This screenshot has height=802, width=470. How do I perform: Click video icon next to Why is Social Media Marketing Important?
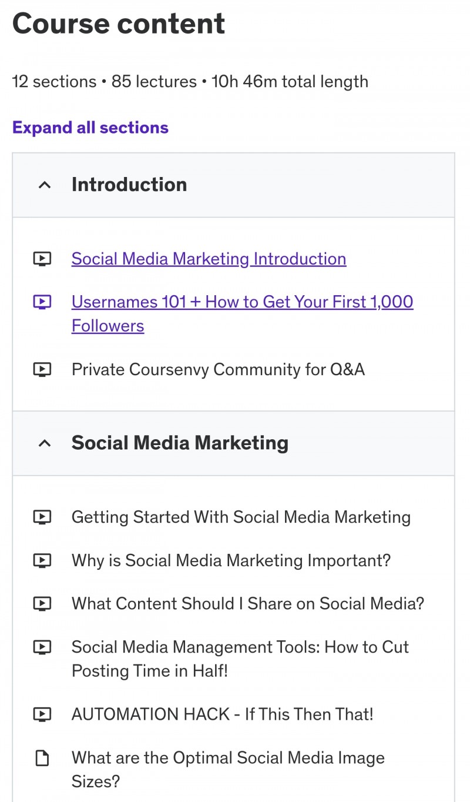point(42,560)
